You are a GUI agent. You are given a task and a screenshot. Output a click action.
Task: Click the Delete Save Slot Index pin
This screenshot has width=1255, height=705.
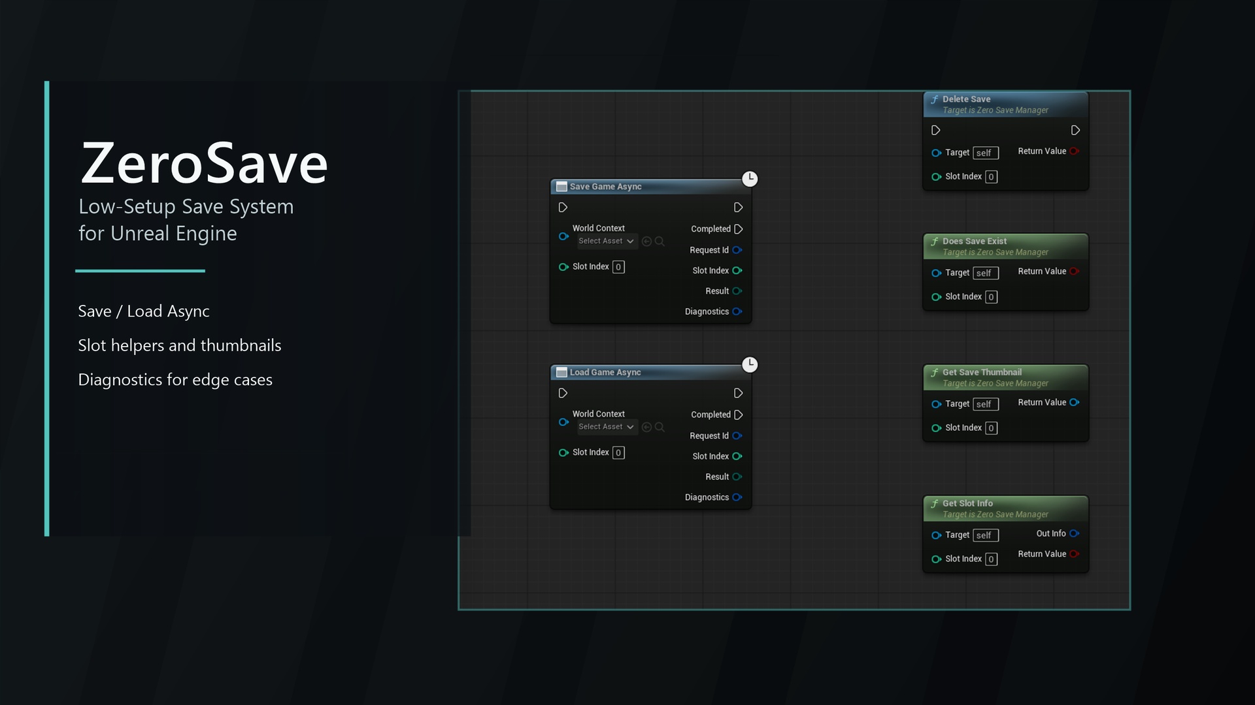(936, 177)
